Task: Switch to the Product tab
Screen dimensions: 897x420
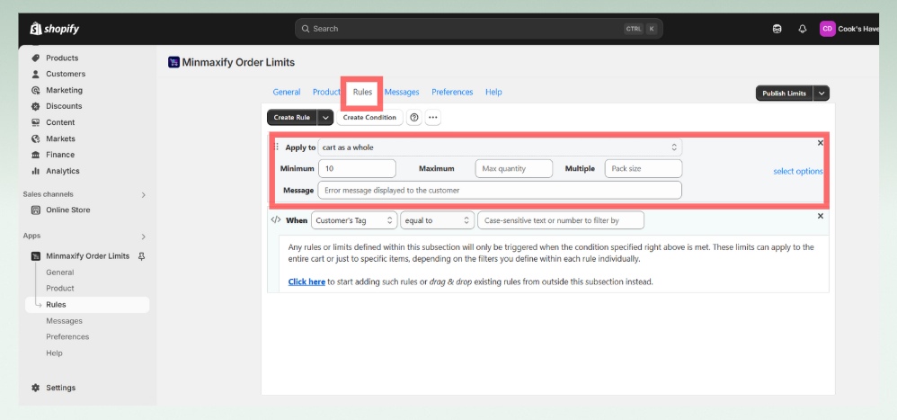Action: (326, 92)
